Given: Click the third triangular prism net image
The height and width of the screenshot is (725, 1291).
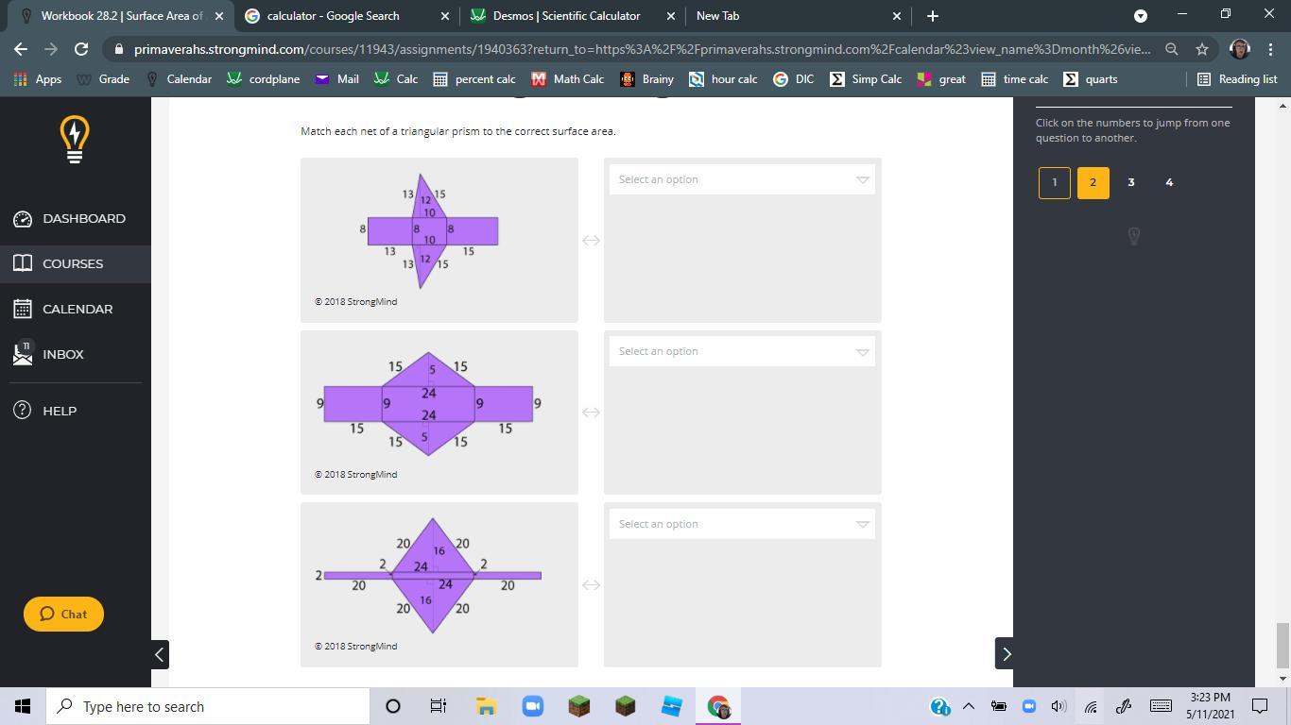Looking at the screenshot, I should (430, 576).
